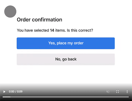Click the "Is this correct?" question text
Image resolution: width=132 pixels, height=101 pixels.
click(80, 30)
